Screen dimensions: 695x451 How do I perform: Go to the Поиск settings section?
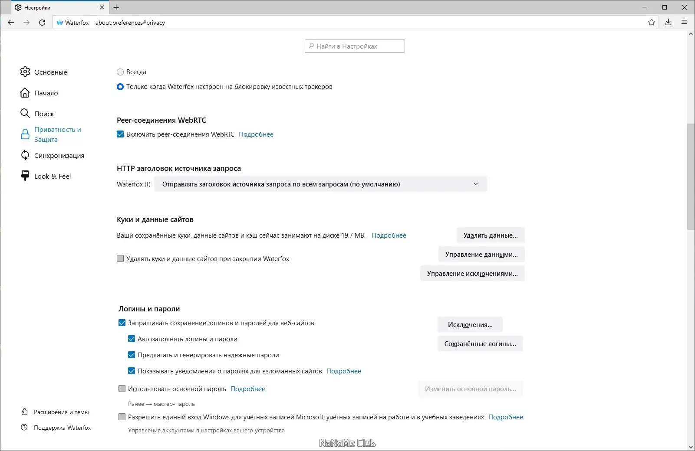point(44,114)
